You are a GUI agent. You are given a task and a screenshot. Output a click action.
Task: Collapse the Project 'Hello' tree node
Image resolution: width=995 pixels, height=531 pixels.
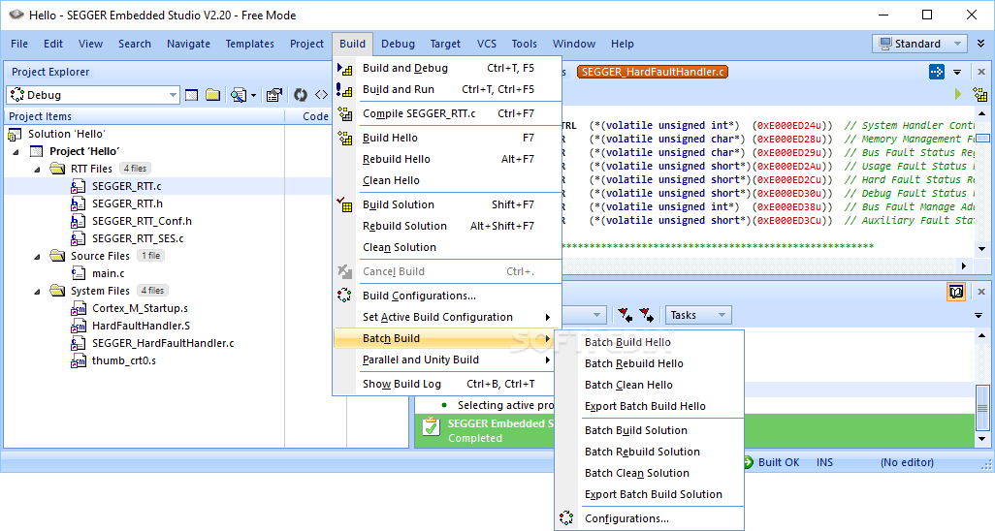[16, 151]
